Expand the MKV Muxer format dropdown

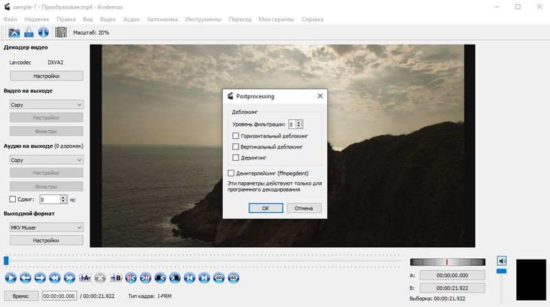(46, 227)
